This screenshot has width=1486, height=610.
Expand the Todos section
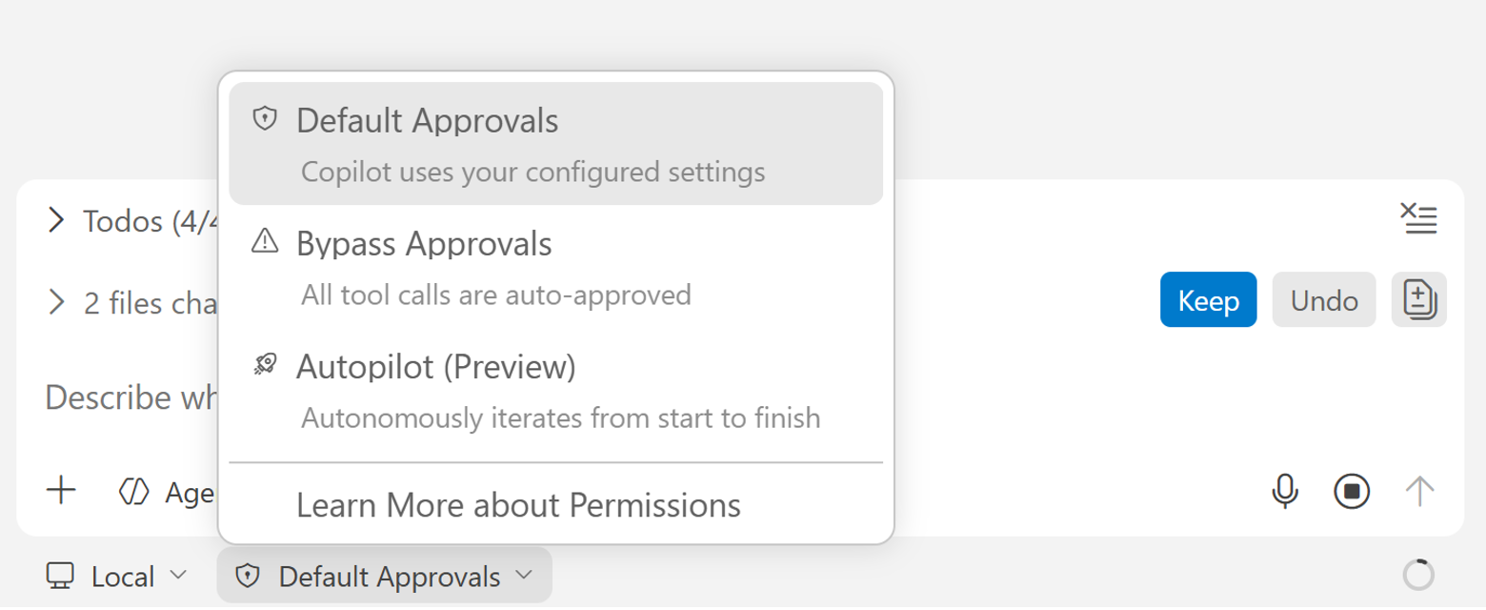[55, 220]
